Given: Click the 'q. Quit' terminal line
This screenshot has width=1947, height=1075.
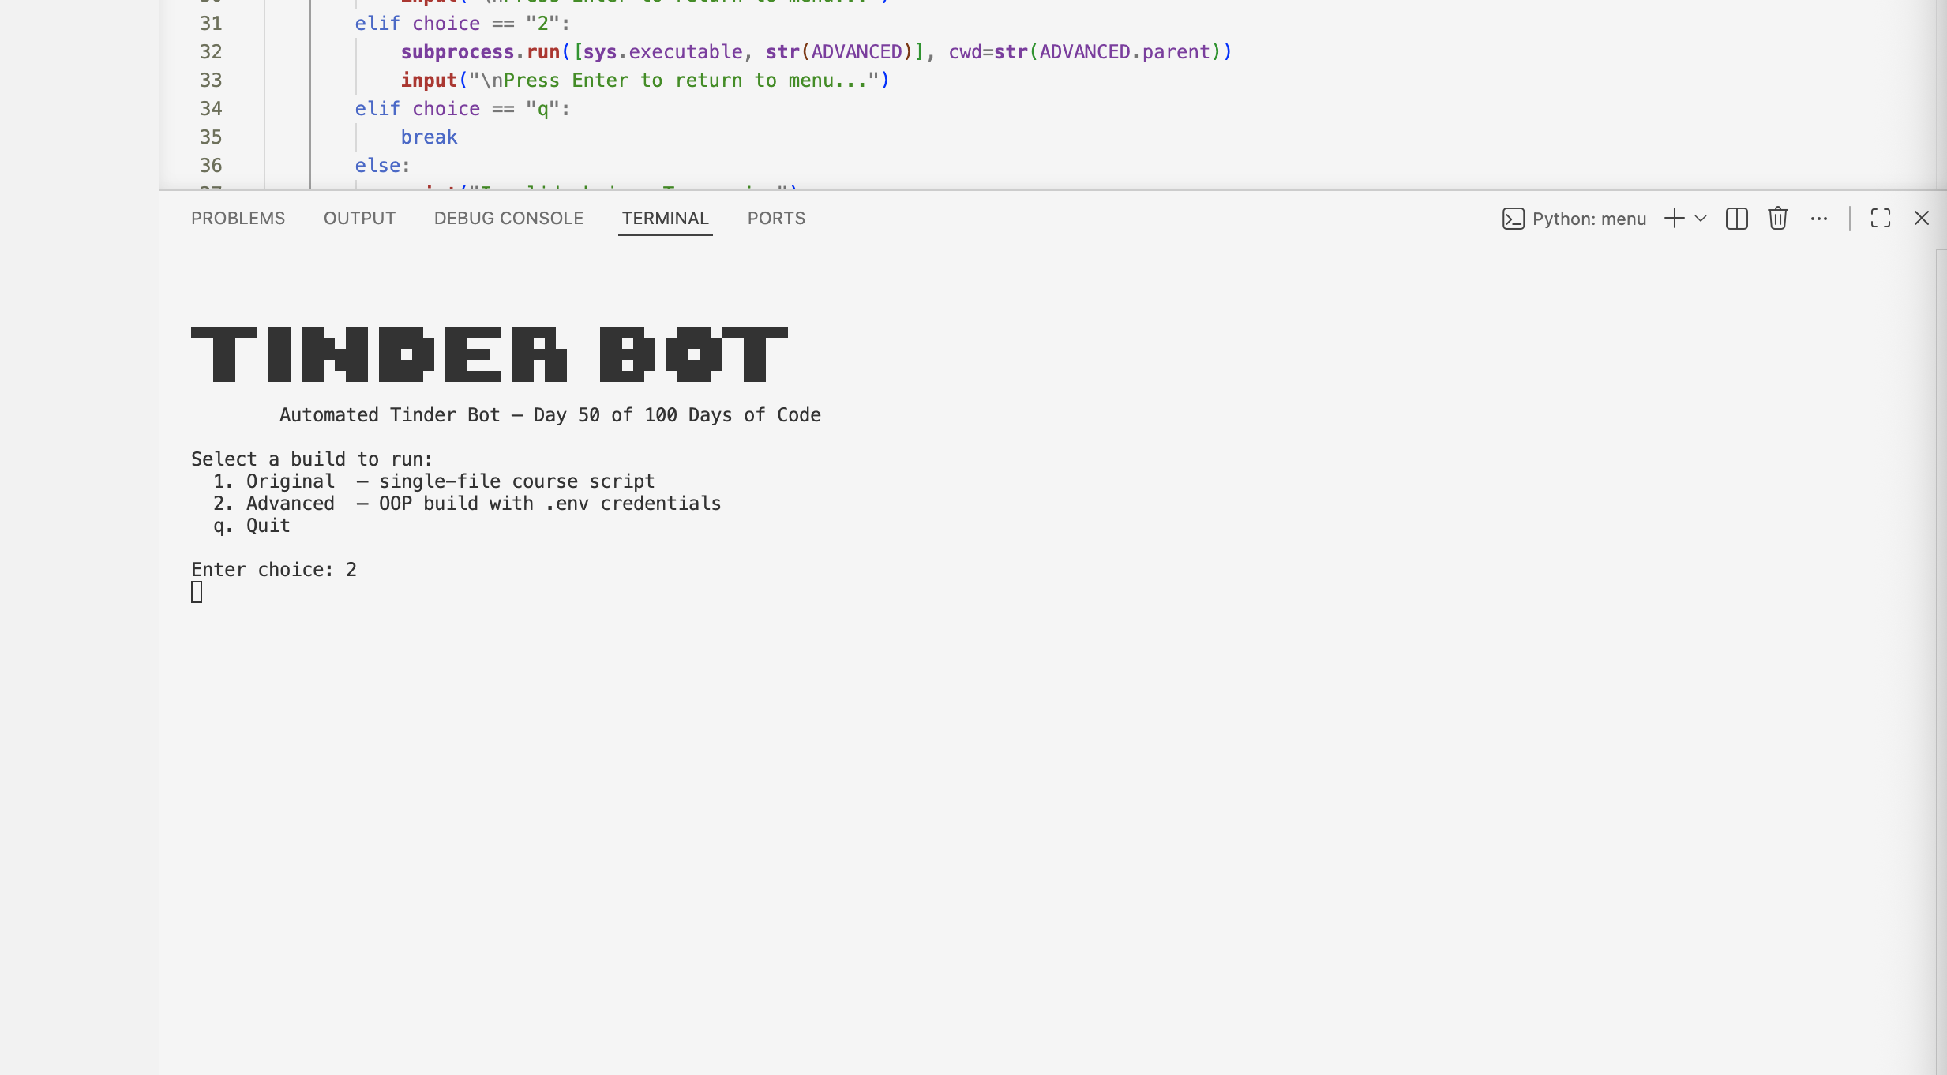Looking at the screenshot, I should pos(252,526).
